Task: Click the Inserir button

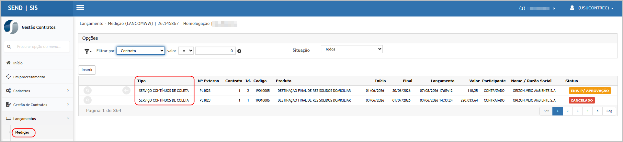Action: pyautogui.click(x=87, y=70)
